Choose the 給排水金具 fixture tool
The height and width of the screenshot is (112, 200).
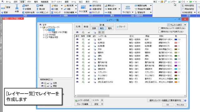28,12
